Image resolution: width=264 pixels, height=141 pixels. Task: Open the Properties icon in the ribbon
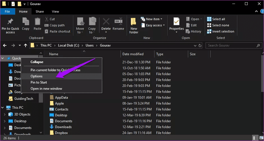[x=176, y=22]
